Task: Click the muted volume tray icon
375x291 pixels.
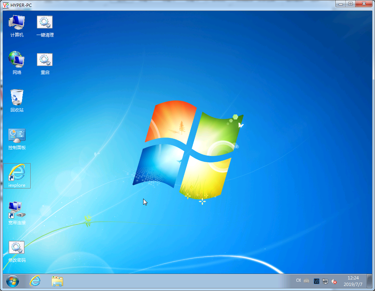Action: (x=334, y=281)
